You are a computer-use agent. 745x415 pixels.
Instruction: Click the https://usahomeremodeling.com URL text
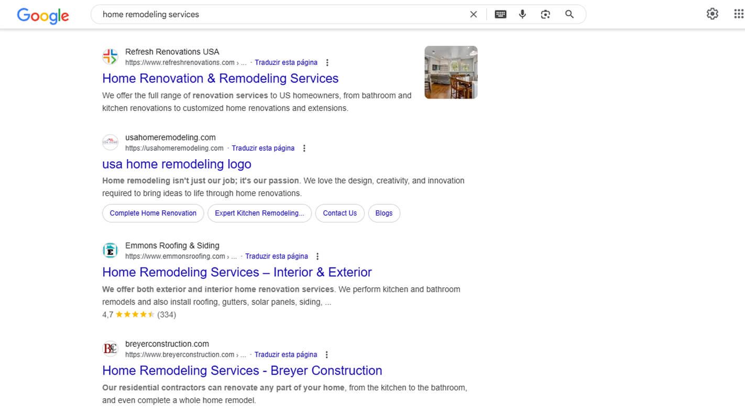174,149
